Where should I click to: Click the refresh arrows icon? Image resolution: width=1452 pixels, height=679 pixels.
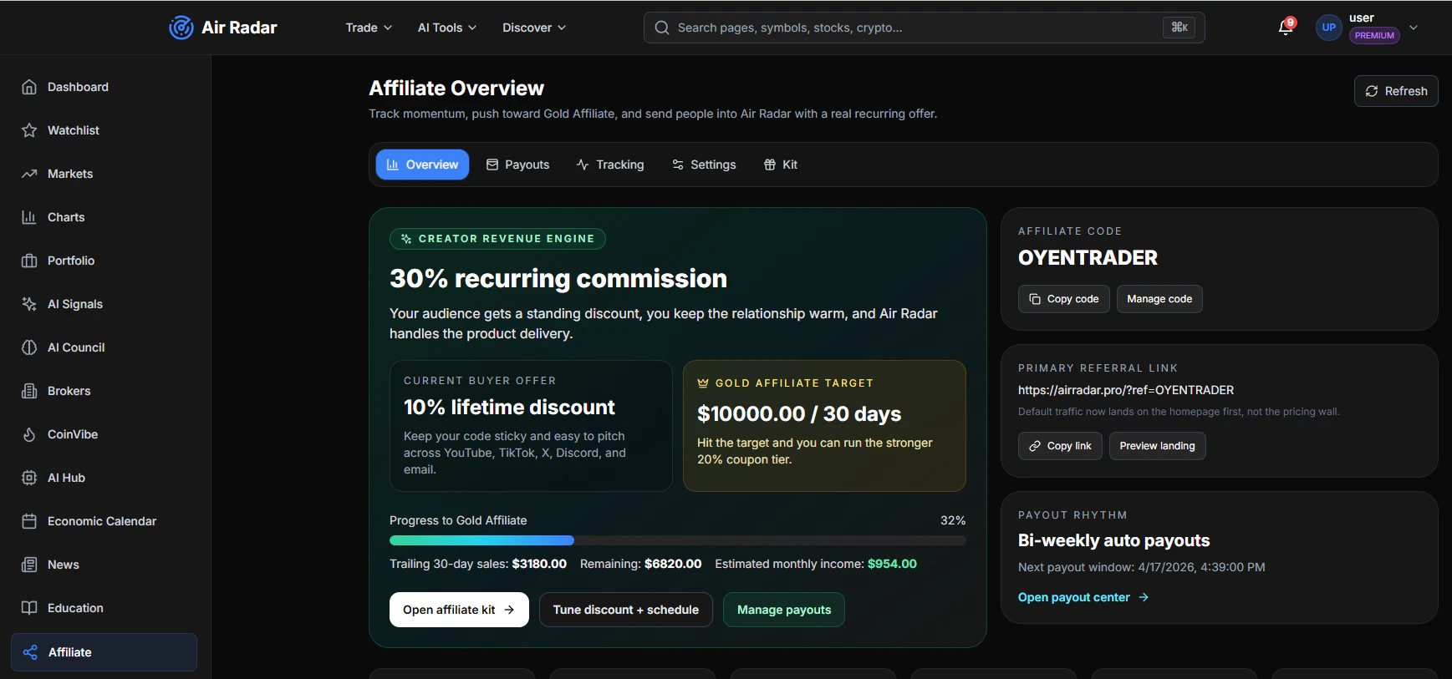1372,91
